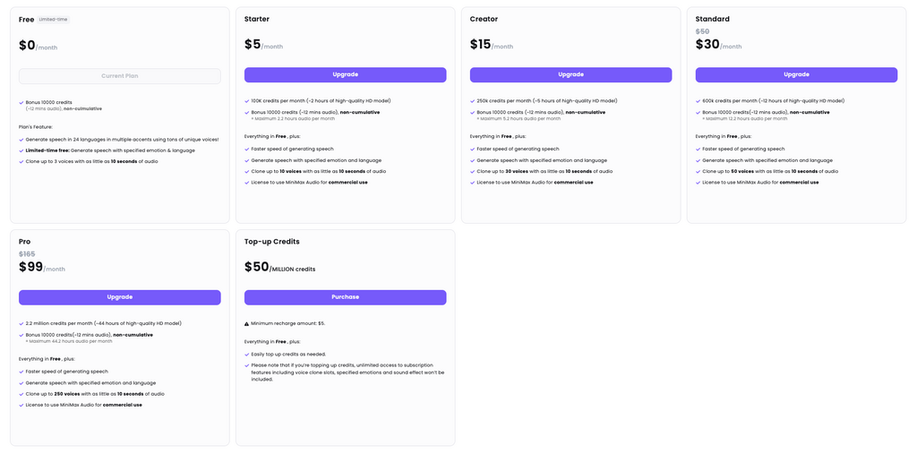Click checkmark beside 100K credits per month
Screen dimensions: 917x454
point(247,101)
